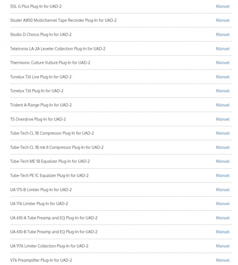Select Manuel for Tube-Tech PE 1C Equalizer
Screen dimensions: 238x265
click(x=223, y=176)
